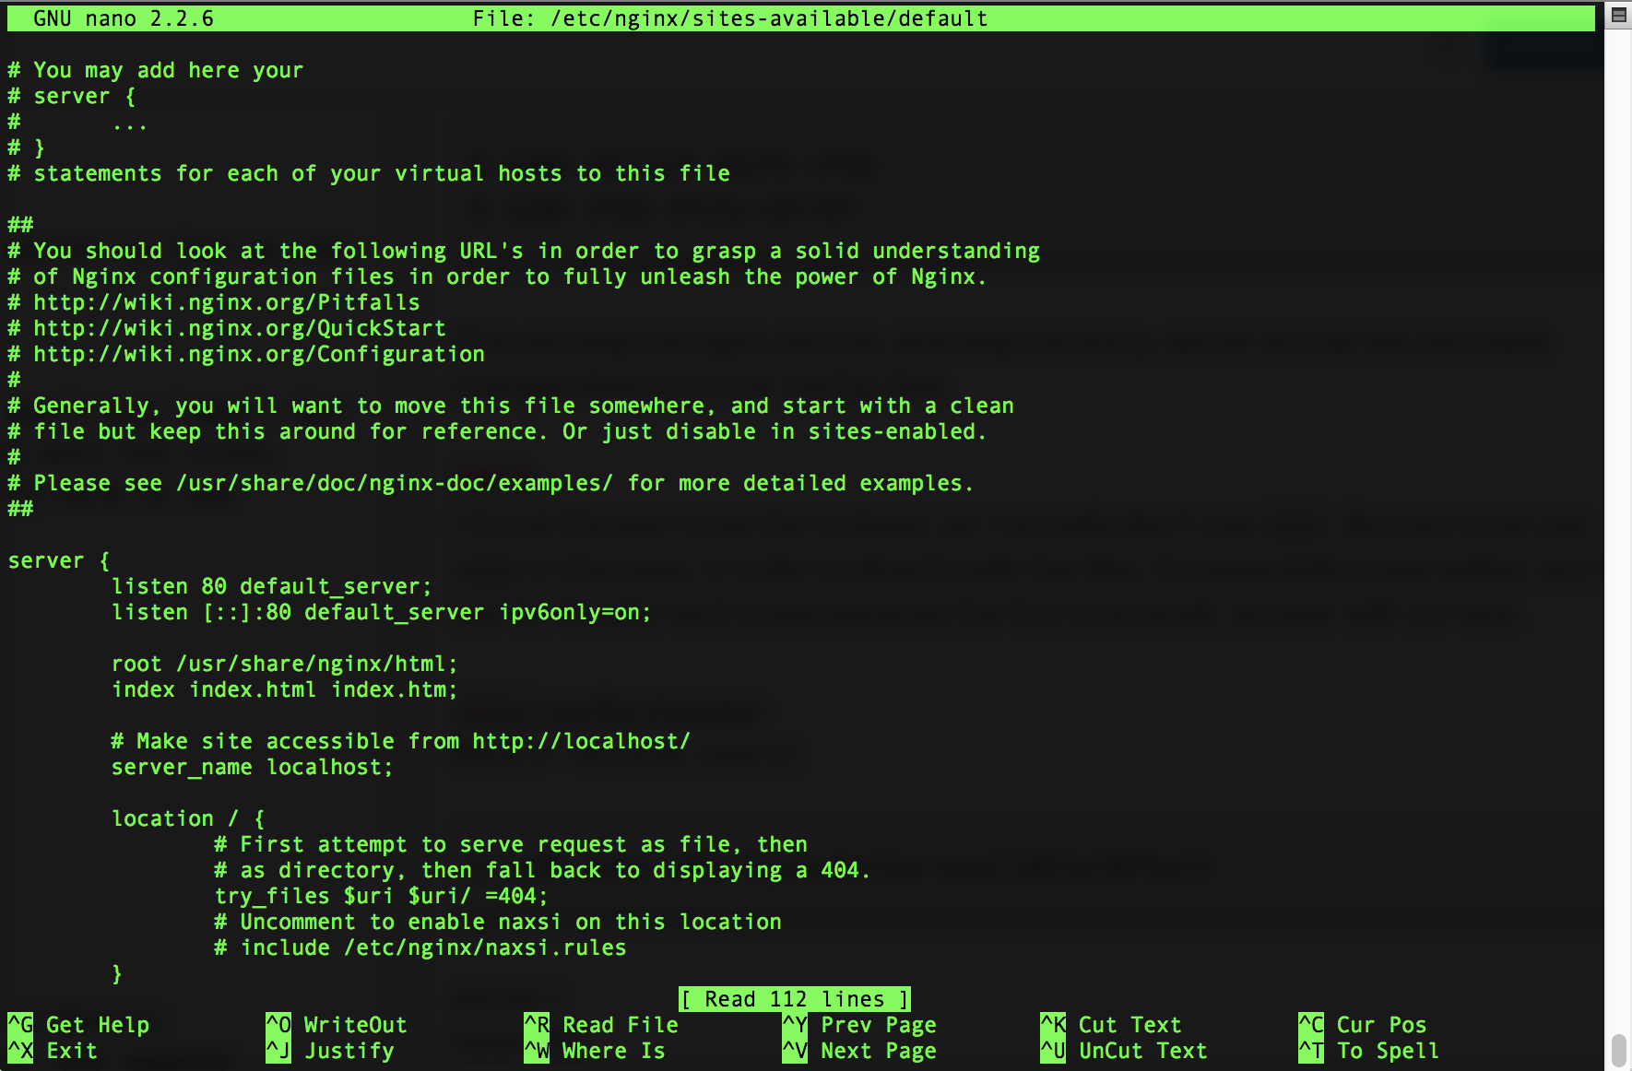
Task: Click the wiki.nginx.org/Pitfalls URL
Action: (x=226, y=302)
